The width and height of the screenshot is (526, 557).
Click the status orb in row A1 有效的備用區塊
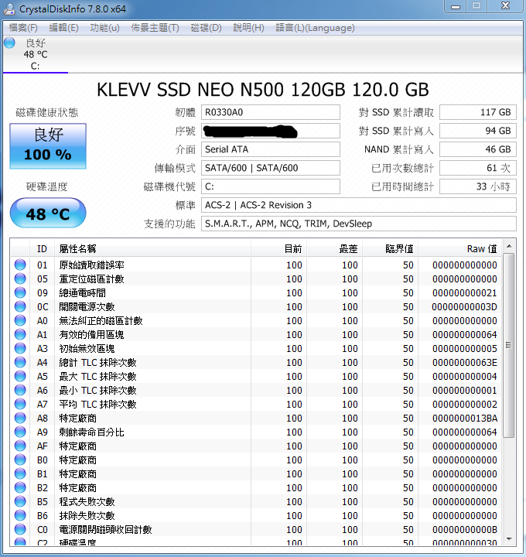coord(20,334)
